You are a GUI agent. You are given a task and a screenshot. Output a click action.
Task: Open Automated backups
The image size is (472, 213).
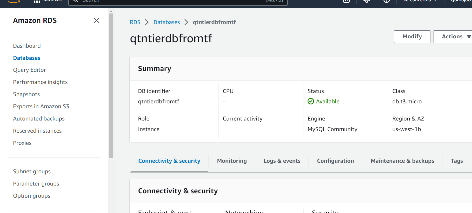point(39,119)
